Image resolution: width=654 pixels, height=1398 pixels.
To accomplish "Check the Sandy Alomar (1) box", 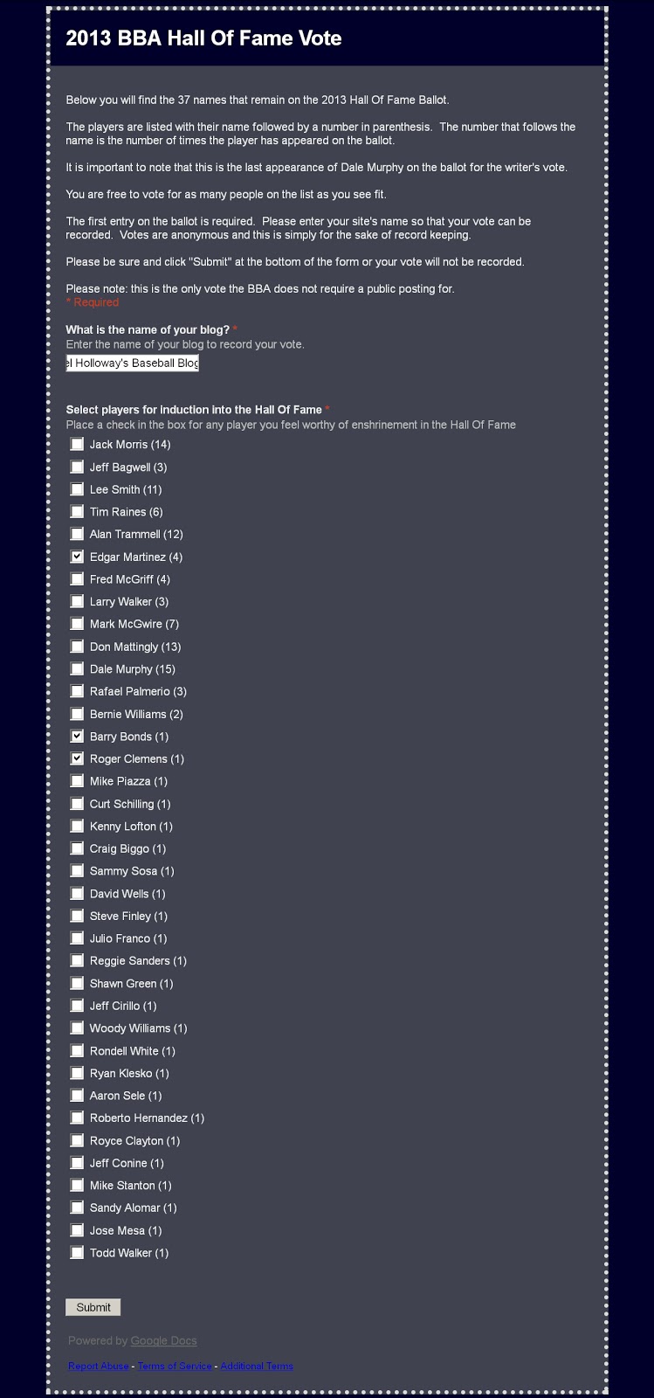I will (77, 1208).
